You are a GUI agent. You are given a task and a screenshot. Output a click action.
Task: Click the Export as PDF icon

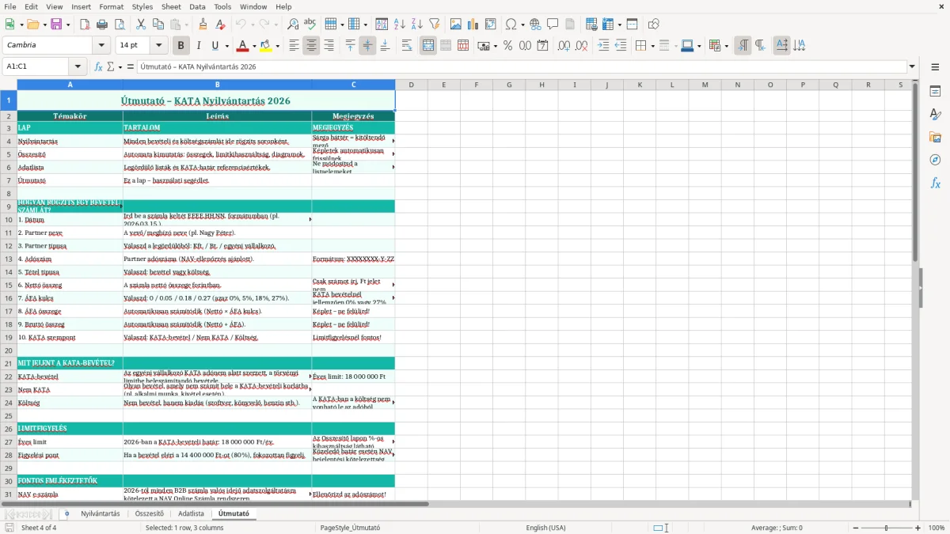[85, 25]
